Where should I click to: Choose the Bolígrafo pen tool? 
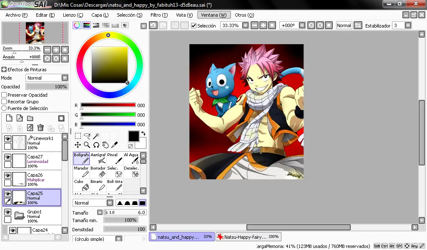tap(81, 158)
